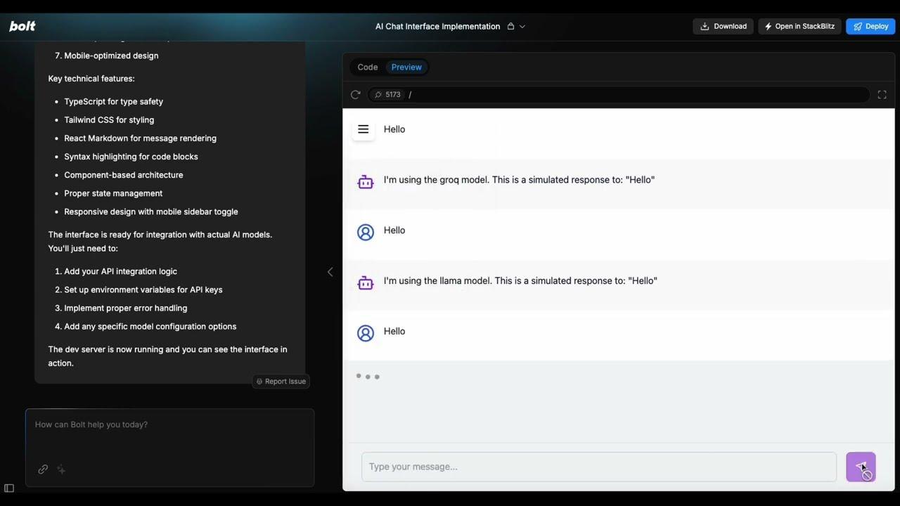The width and height of the screenshot is (900, 506).
Task: Click the Bolt logo
Action: (22, 26)
